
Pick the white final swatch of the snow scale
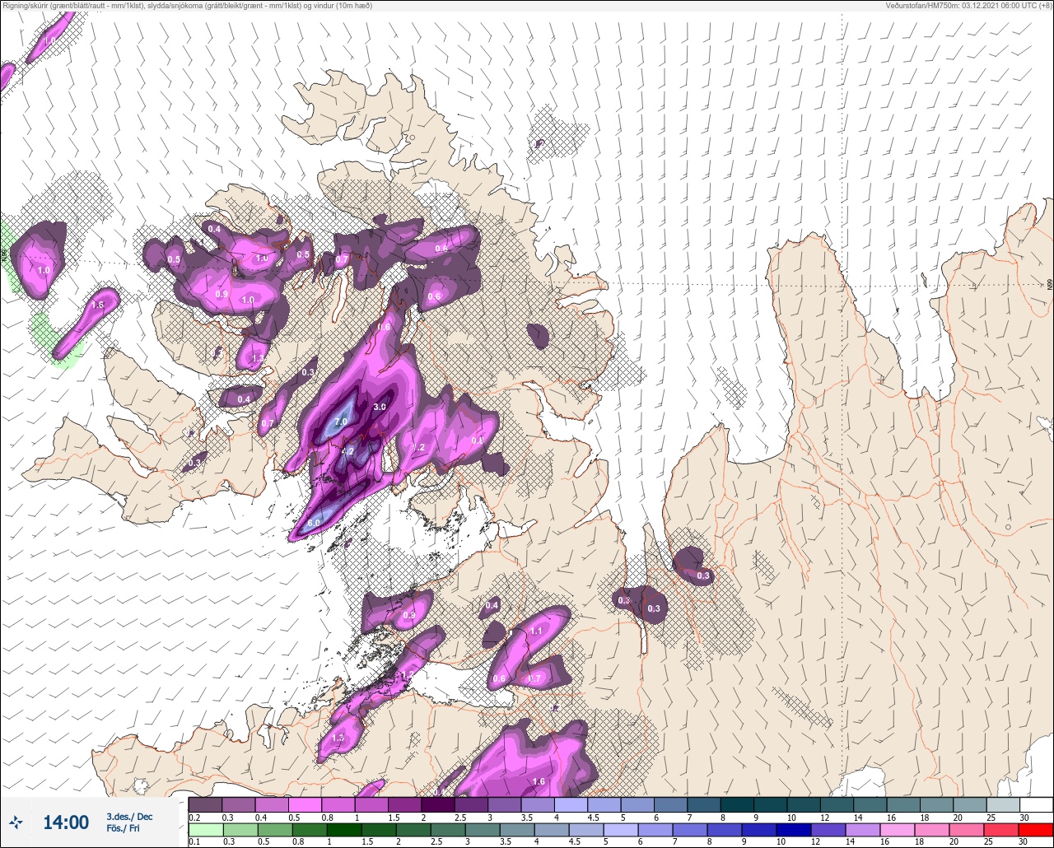click(1036, 804)
